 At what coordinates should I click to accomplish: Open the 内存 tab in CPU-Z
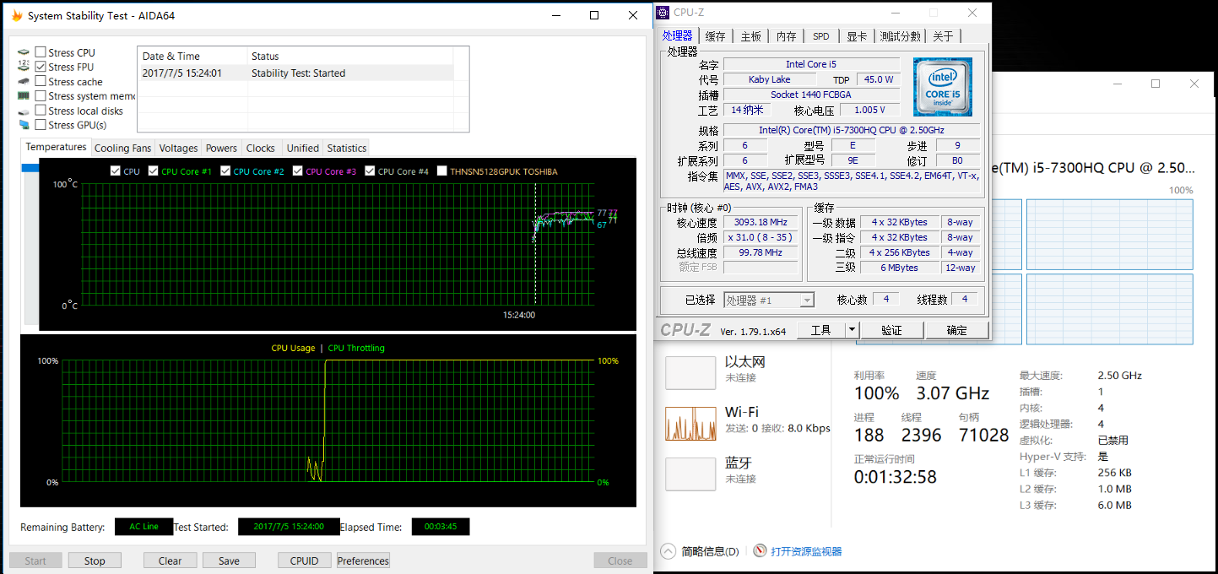click(x=786, y=36)
